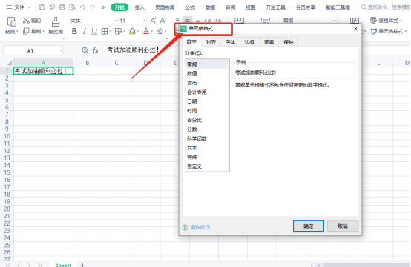411x267 pixels.
Task: Open the 操作技巧 link
Action: pos(200,227)
